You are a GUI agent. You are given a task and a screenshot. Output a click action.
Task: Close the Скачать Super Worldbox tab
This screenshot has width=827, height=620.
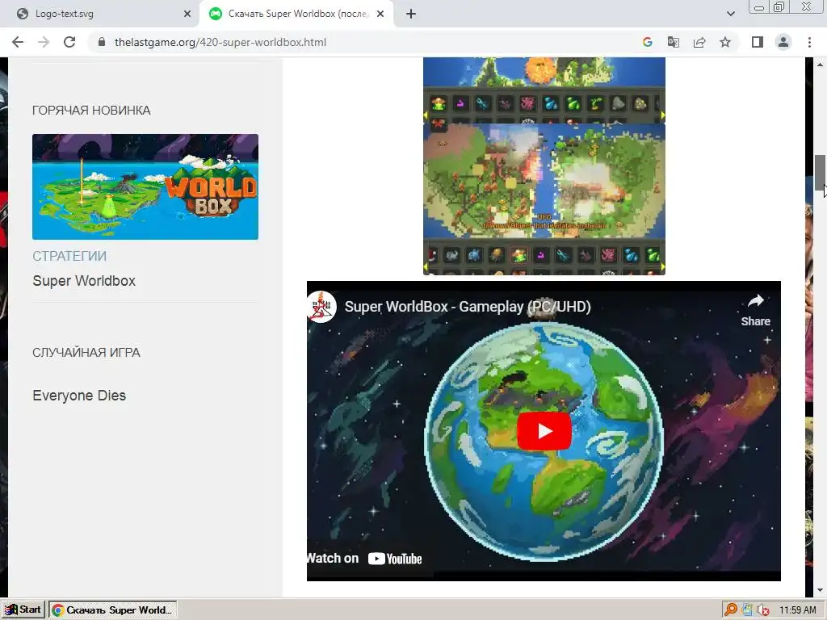pyautogui.click(x=380, y=14)
